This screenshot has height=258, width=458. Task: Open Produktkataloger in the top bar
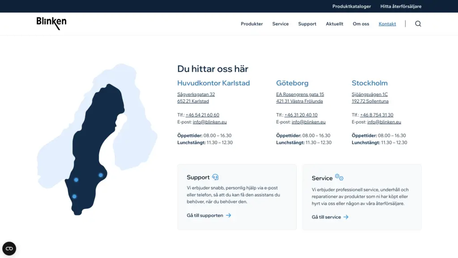tap(352, 6)
